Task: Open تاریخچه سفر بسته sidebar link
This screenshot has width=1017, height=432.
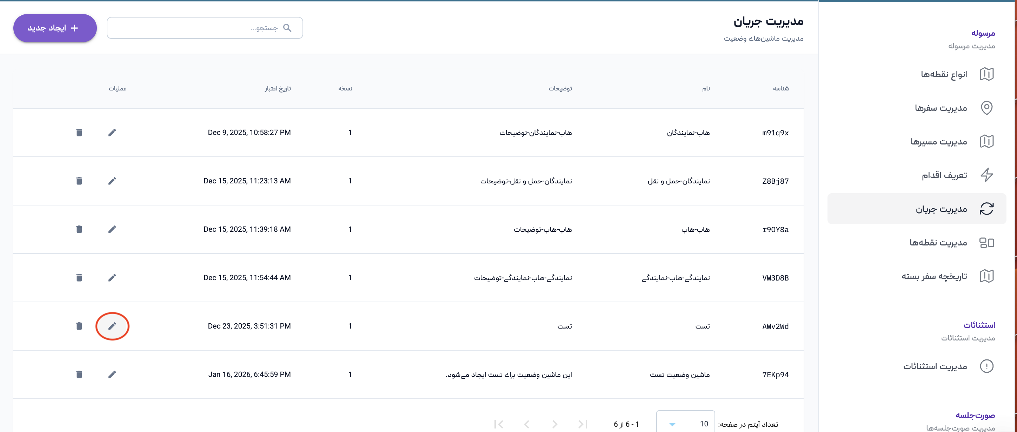Action: [x=934, y=276]
